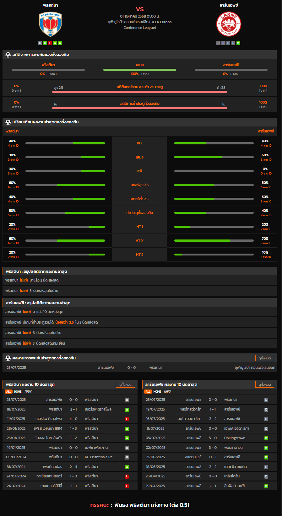Click the 'ทรรศนะ' prediction text at bottom

tap(99, 505)
